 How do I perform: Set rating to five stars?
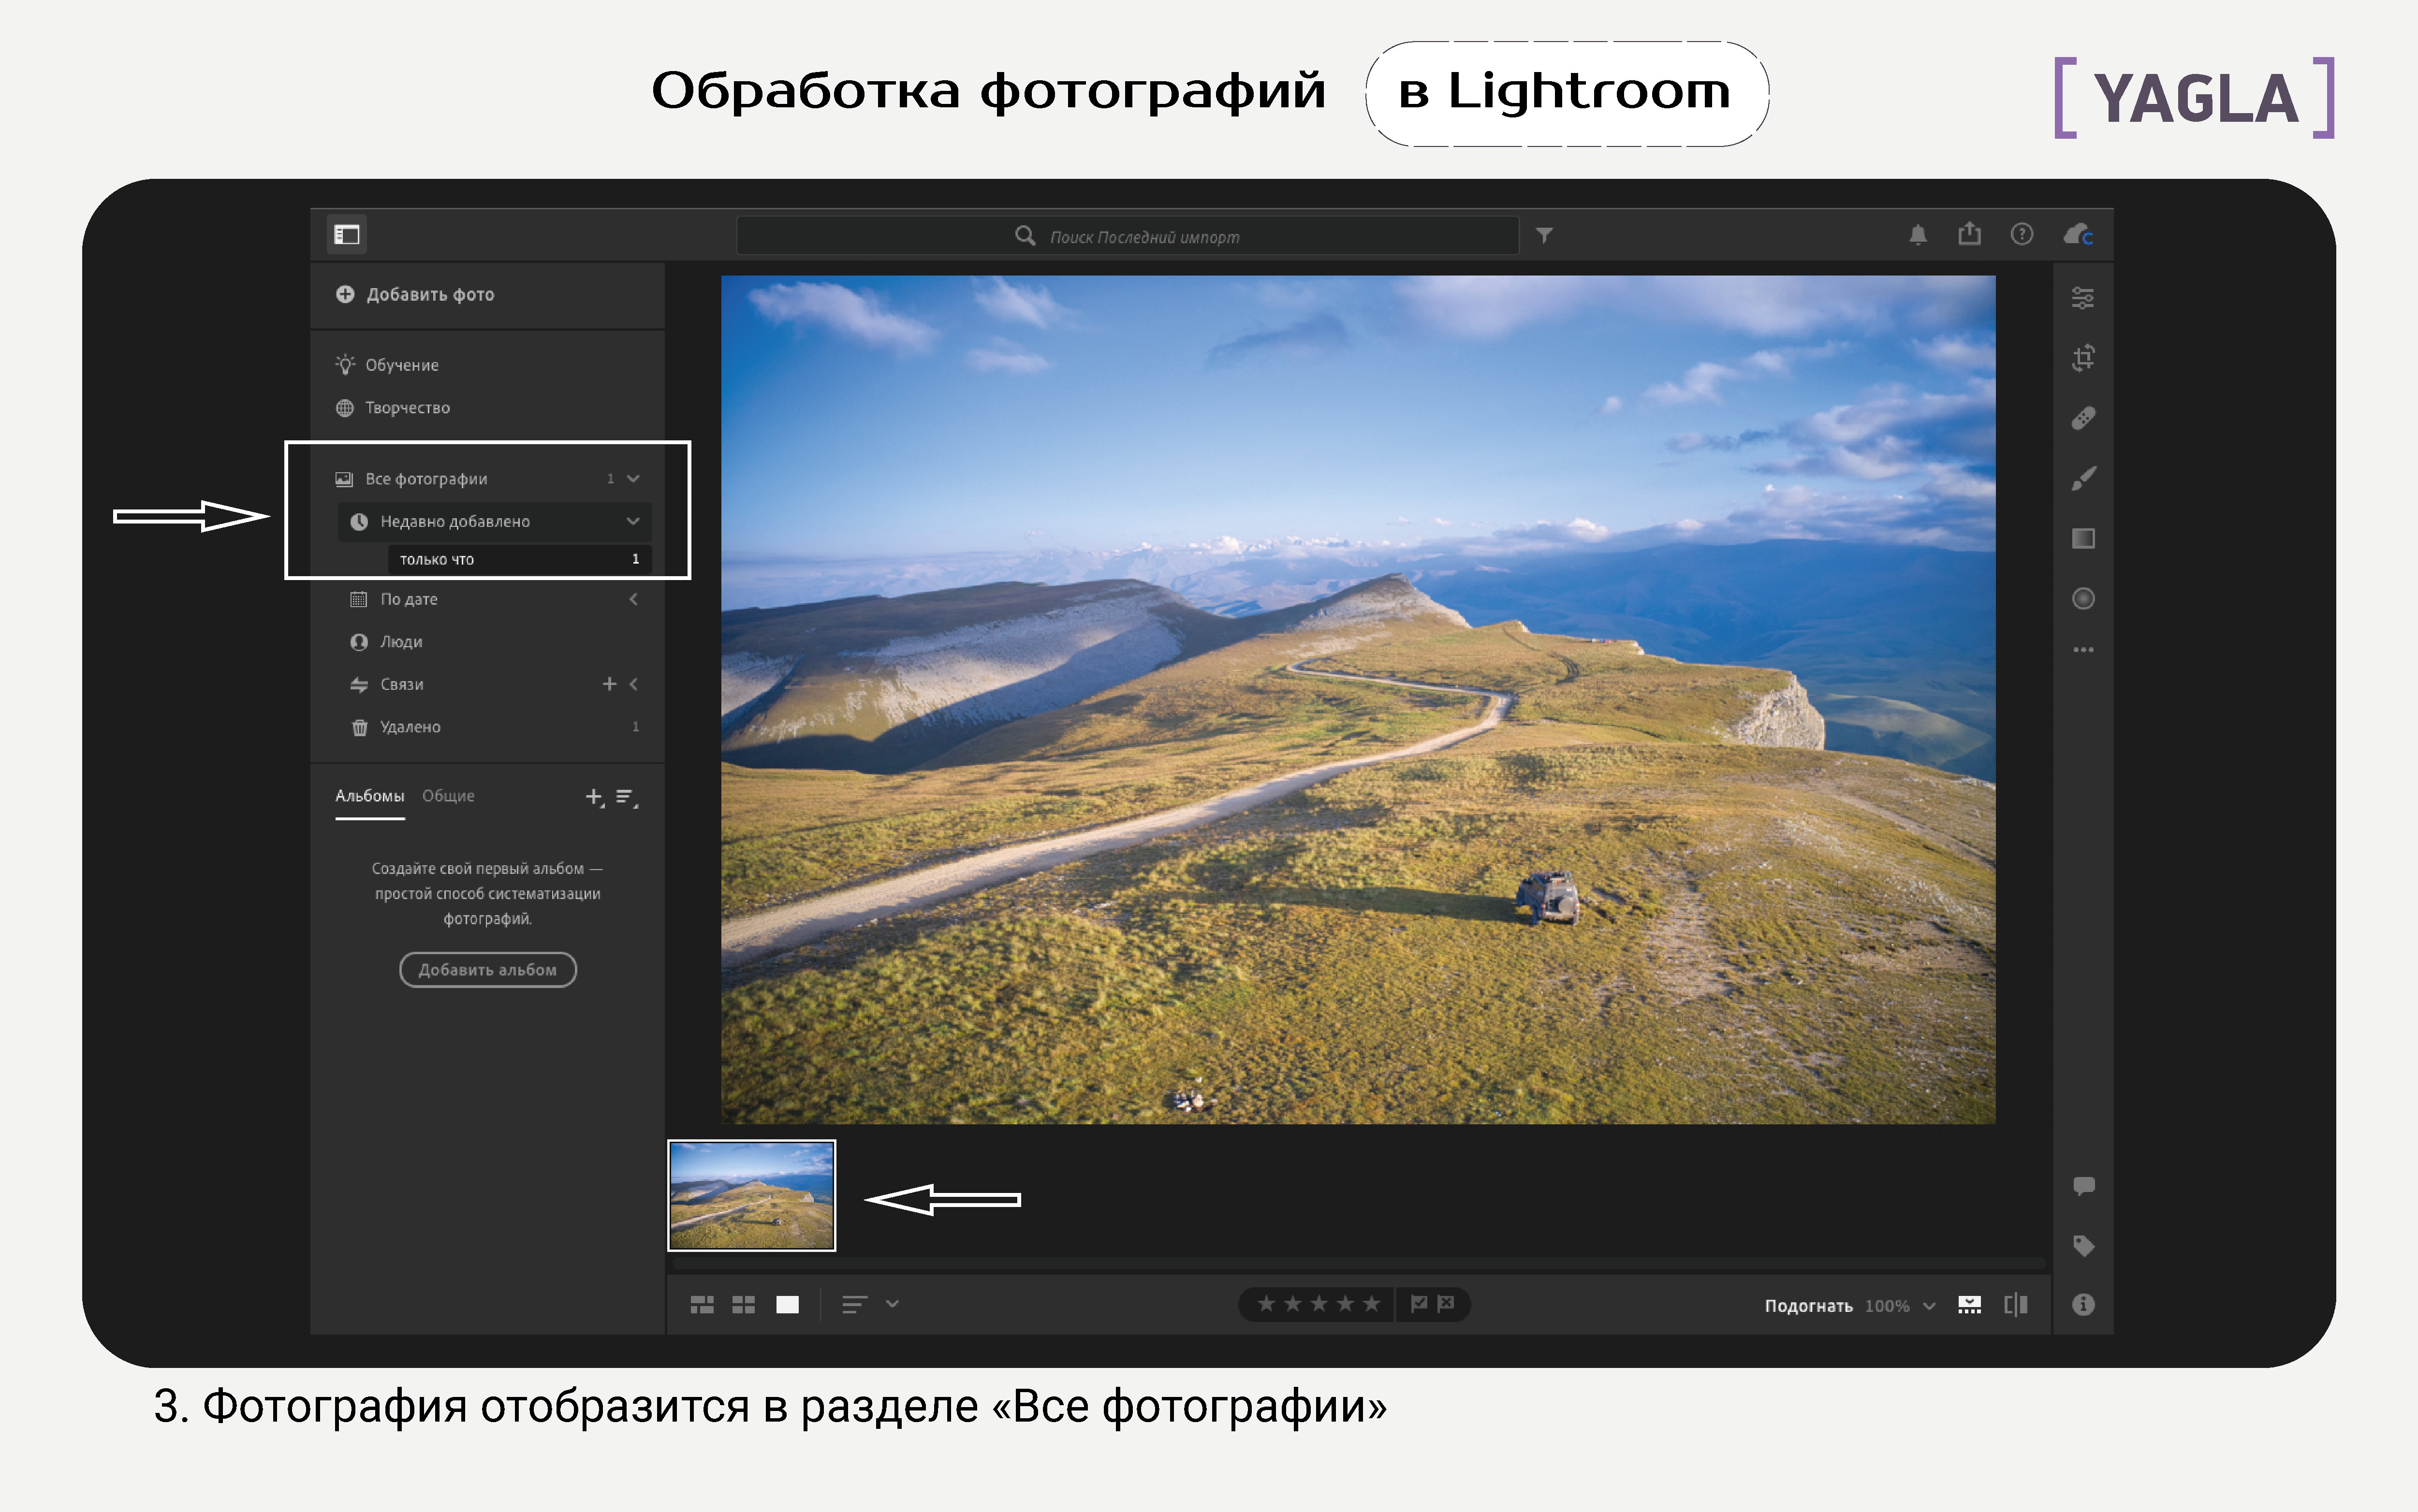coord(1371,1304)
